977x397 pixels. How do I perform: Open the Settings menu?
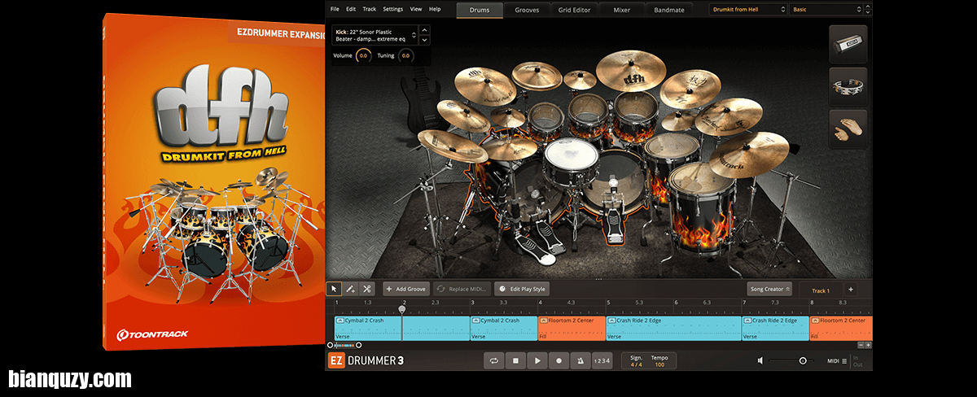coord(392,9)
